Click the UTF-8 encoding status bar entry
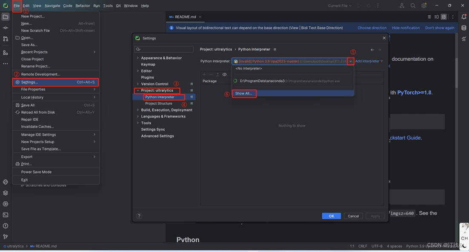Screen dimensions: 469x252 click(377, 246)
